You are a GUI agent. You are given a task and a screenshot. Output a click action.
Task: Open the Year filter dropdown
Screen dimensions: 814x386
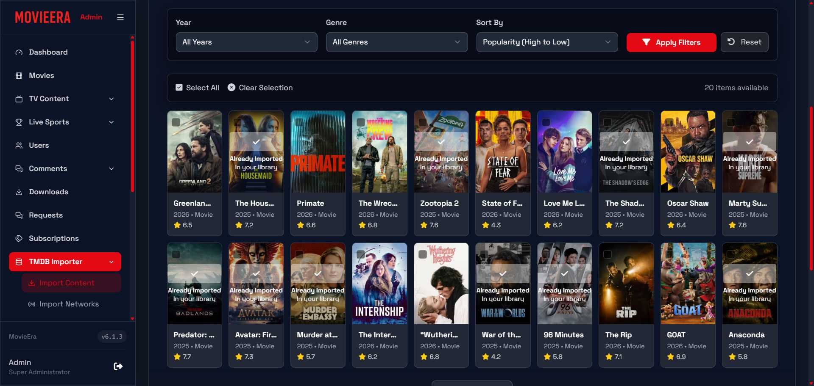246,42
